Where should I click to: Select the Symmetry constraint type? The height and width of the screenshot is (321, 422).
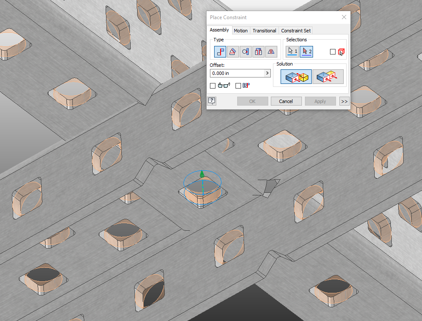point(271,52)
